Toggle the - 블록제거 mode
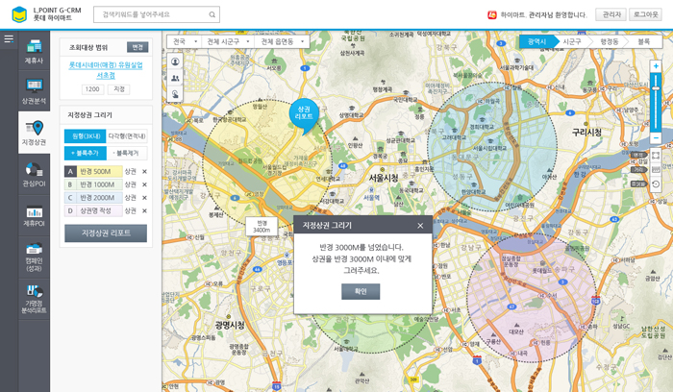 pos(127,153)
